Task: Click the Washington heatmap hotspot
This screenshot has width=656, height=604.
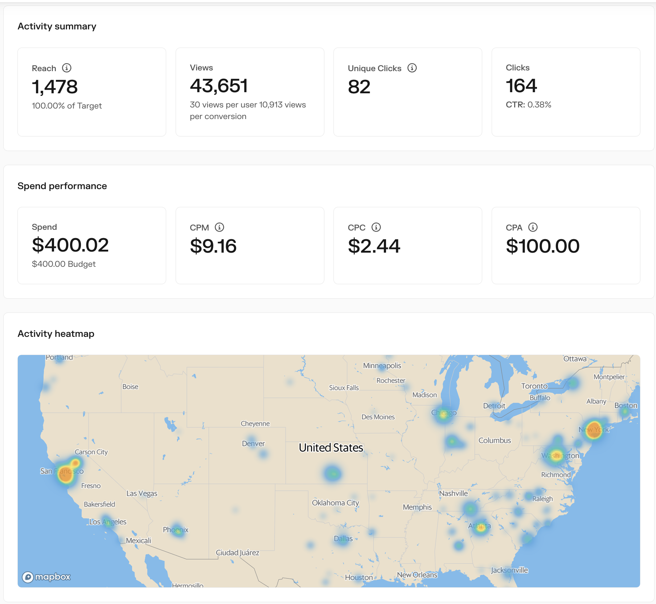Action: pyautogui.click(x=557, y=455)
